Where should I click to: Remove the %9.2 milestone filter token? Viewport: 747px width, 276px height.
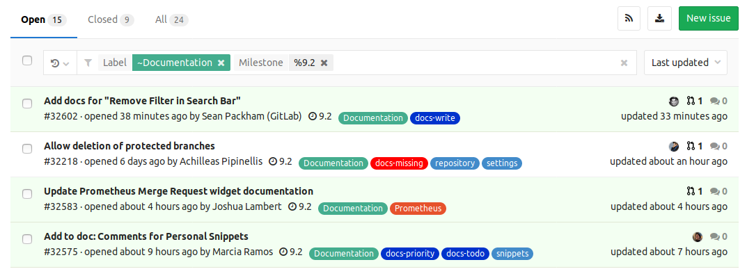click(324, 63)
